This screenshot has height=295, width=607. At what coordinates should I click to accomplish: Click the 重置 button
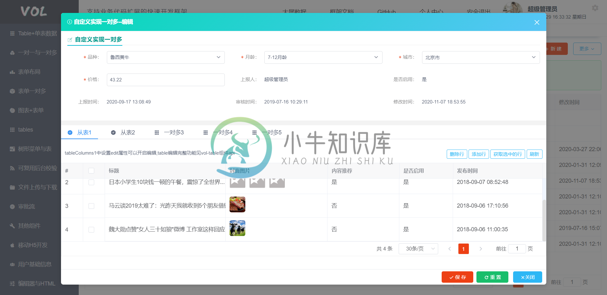(x=492, y=277)
